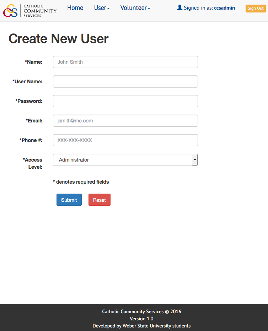Click the Create New User heading
Image resolution: width=268 pixels, height=331 pixels.
point(58,39)
